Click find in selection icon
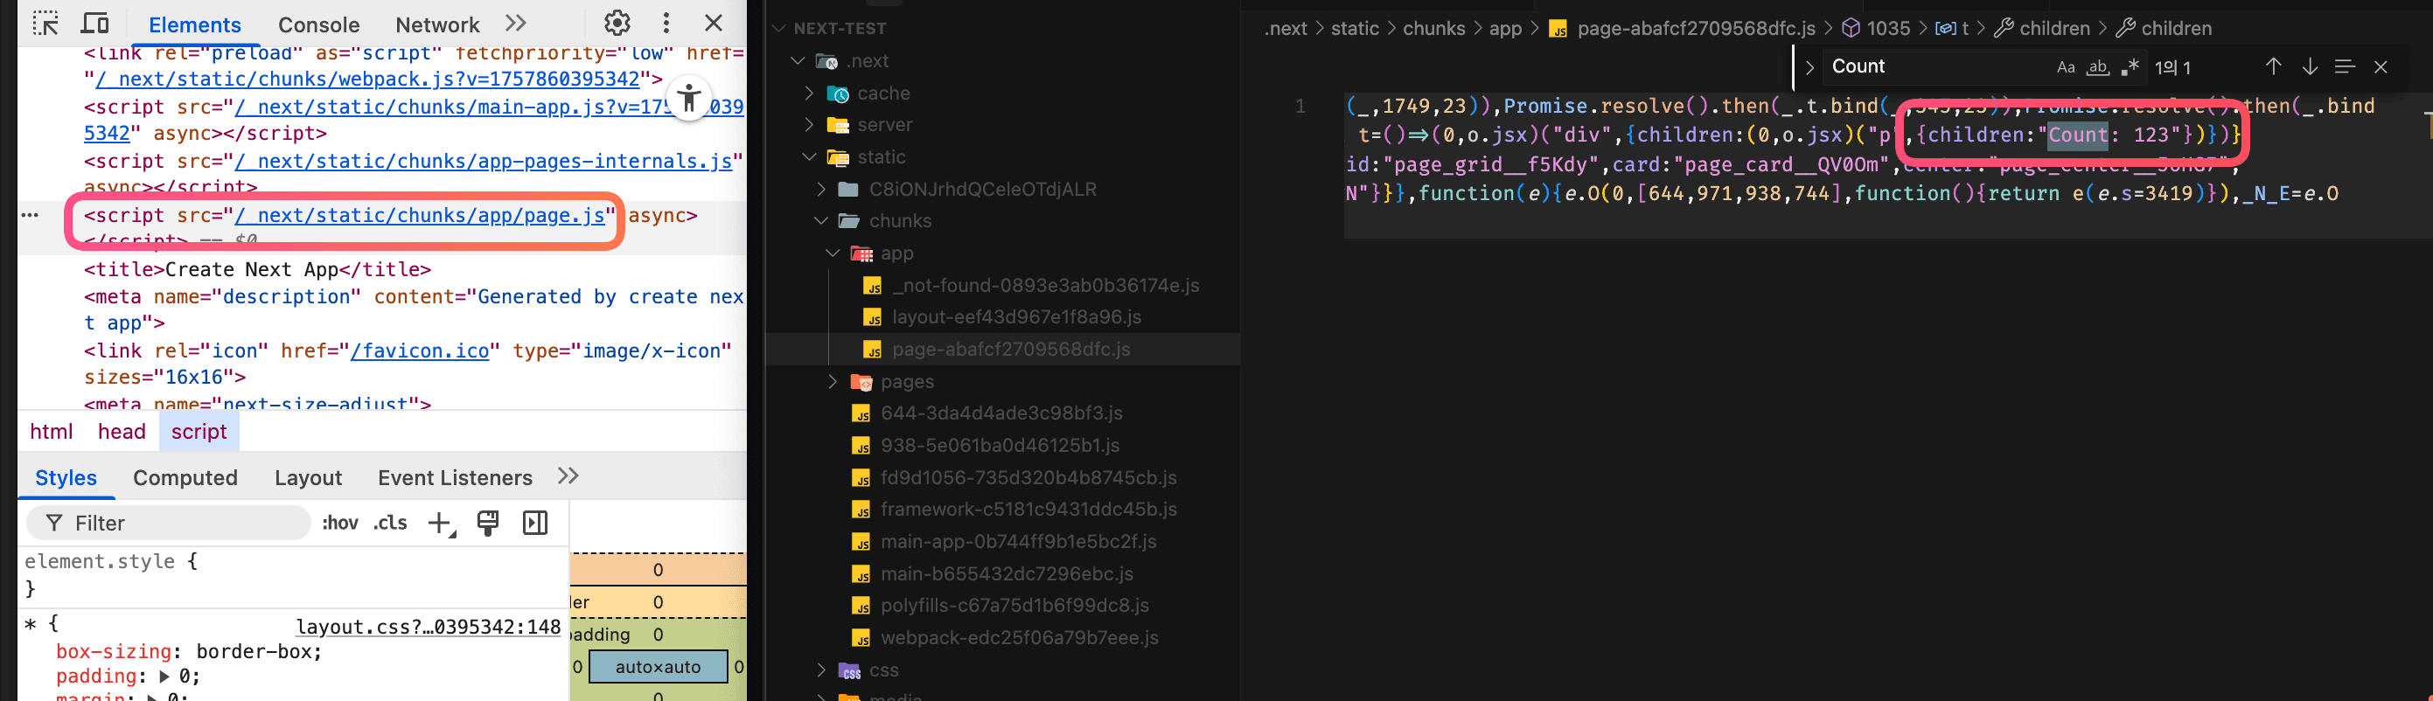The width and height of the screenshot is (2433, 701). tap(2344, 67)
